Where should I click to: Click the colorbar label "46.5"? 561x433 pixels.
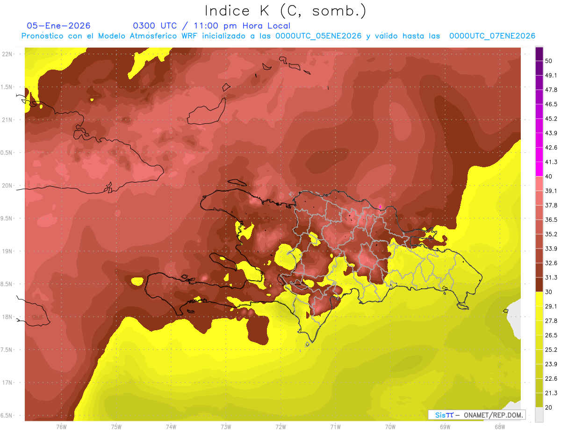click(x=551, y=104)
